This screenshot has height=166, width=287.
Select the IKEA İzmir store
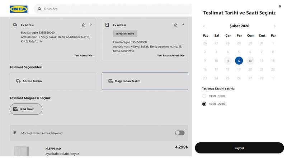pyautogui.click(x=26, y=109)
